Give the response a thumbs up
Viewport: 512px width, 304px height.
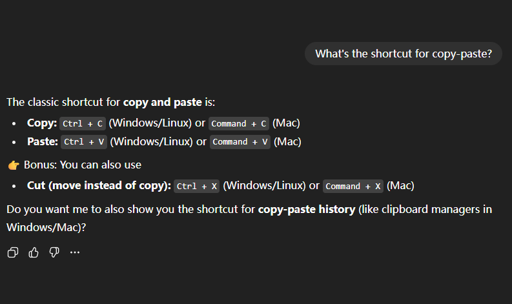click(34, 252)
